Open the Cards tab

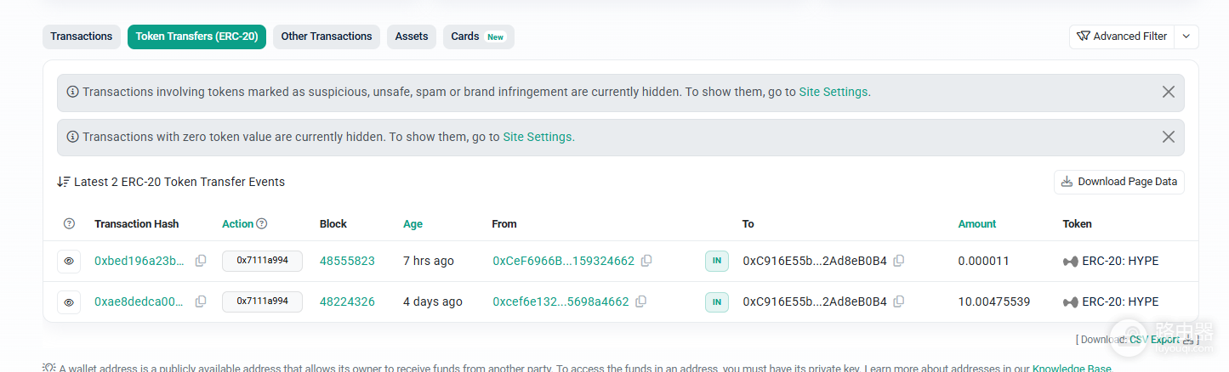478,37
